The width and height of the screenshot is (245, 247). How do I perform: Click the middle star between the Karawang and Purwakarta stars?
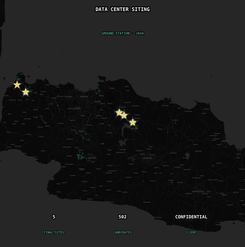tap(124, 115)
